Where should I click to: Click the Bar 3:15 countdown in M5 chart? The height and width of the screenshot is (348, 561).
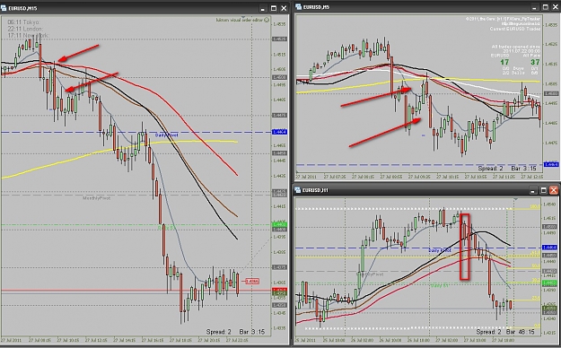pos(524,168)
